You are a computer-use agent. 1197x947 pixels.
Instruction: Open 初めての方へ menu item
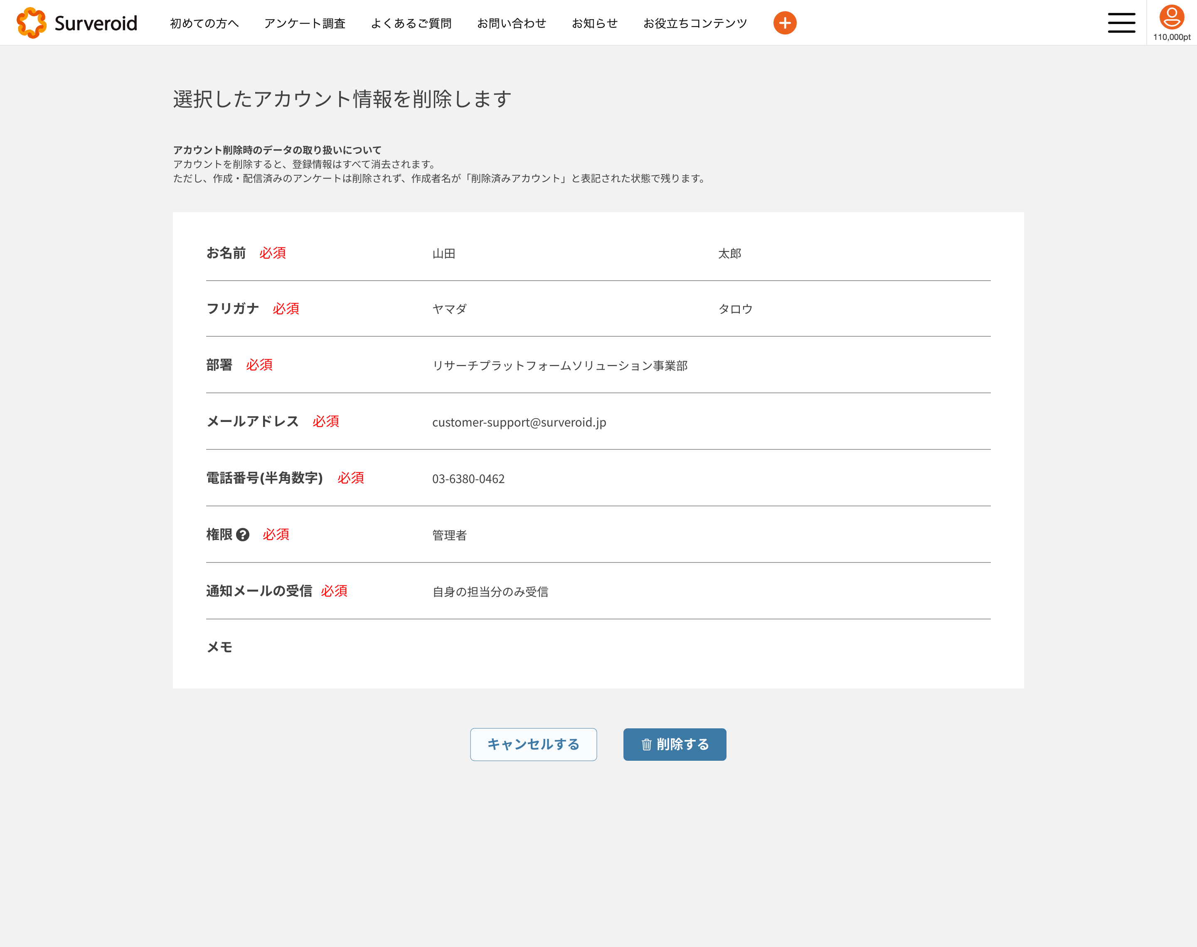[204, 23]
